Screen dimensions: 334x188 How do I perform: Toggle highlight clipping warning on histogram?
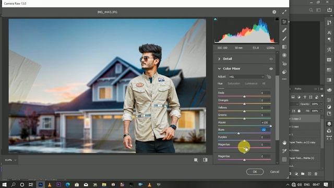coord(277,19)
